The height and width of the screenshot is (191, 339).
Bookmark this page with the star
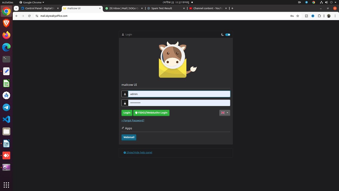[x=298, y=16]
